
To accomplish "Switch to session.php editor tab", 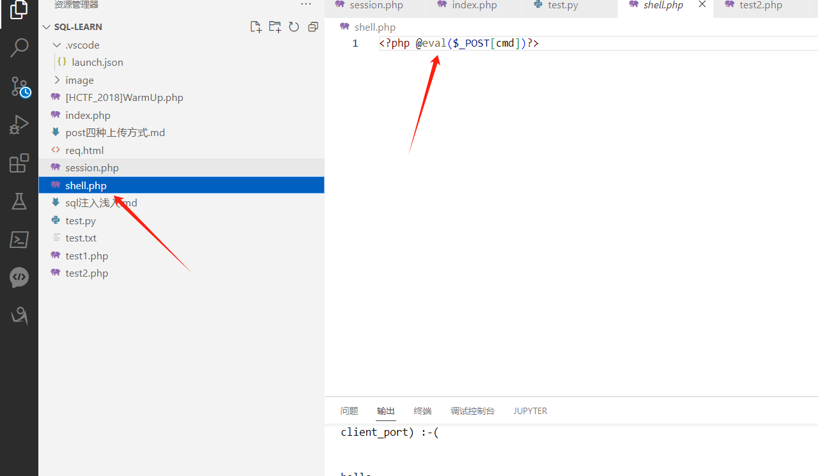I will (x=376, y=6).
